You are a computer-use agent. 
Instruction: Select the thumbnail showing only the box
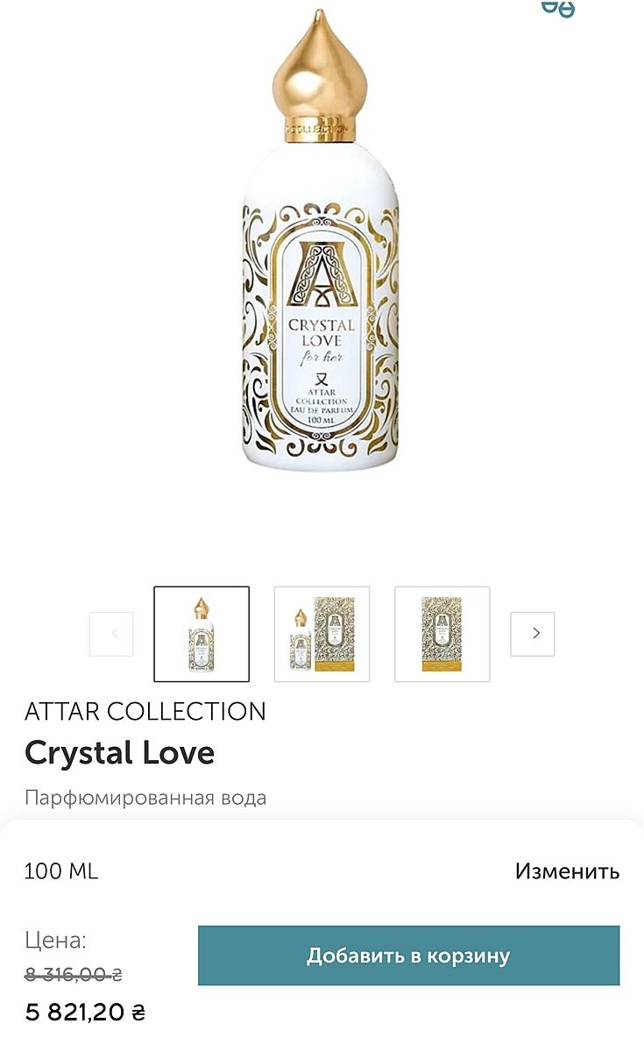[442, 634]
